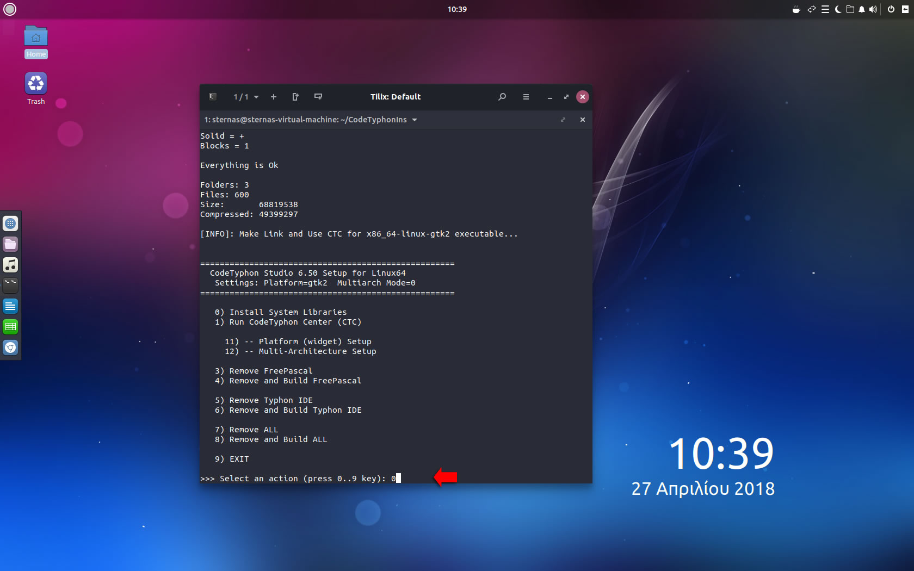
Task: Close the terminal pane
Action: pyautogui.click(x=583, y=120)
